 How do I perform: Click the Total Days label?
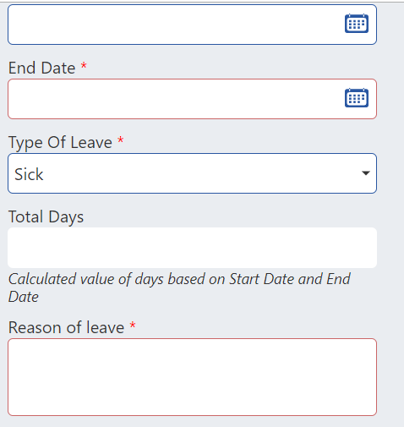tap(46, 216)
